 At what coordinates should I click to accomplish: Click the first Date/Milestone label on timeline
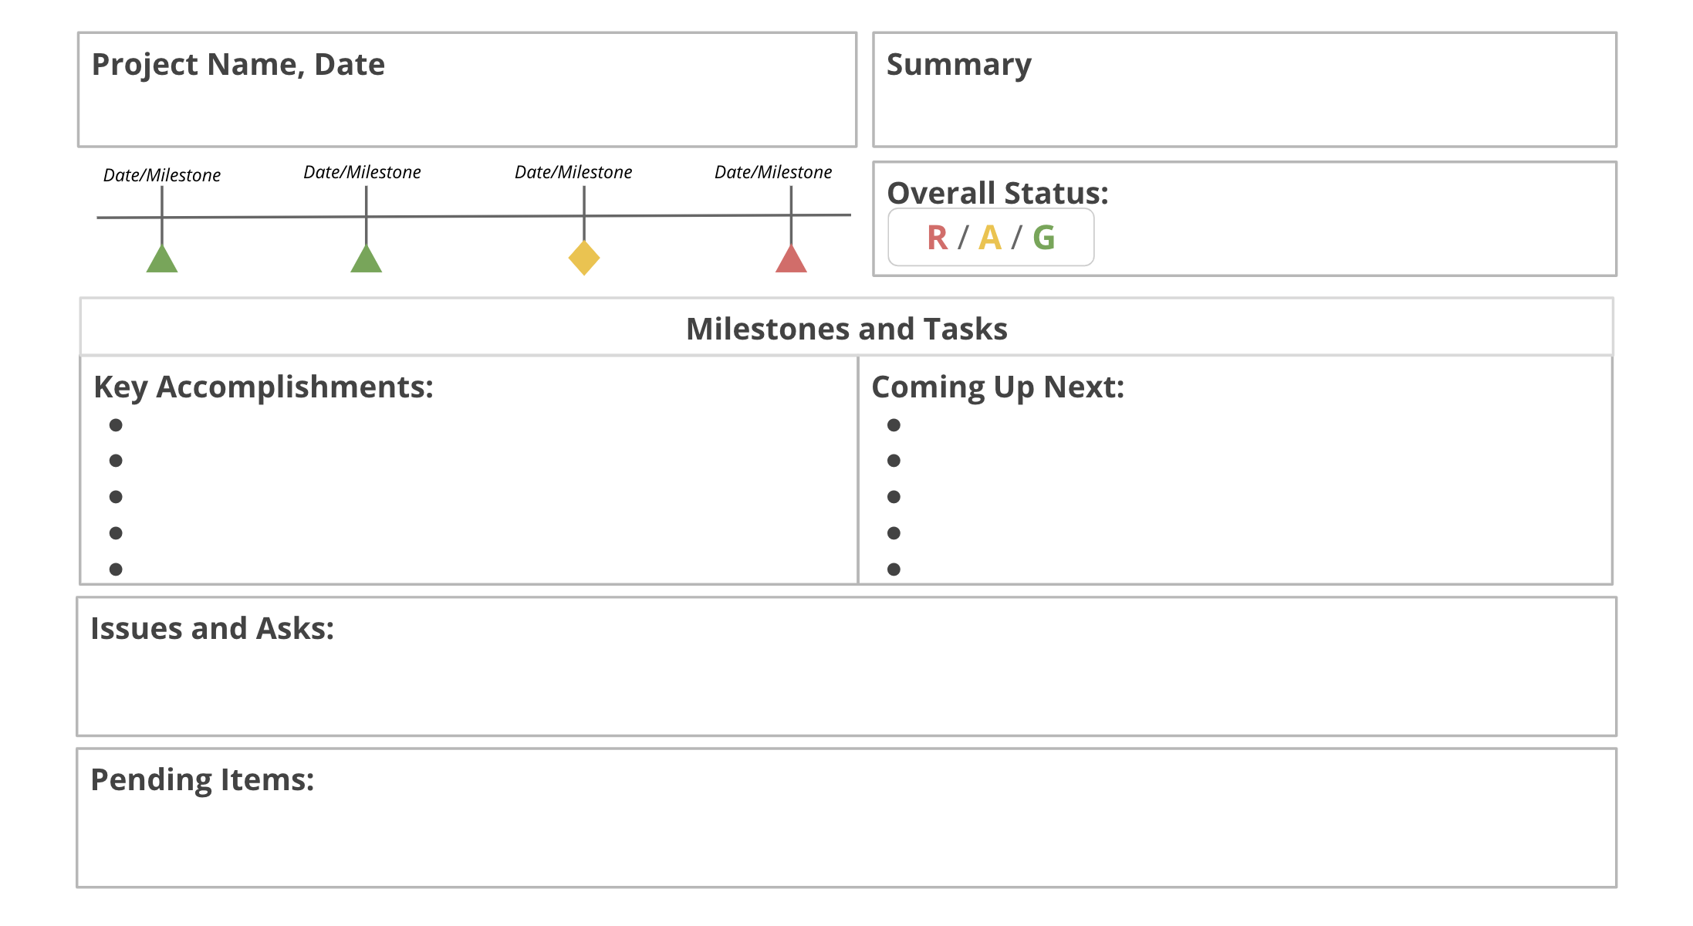click(x=162, y=175)
